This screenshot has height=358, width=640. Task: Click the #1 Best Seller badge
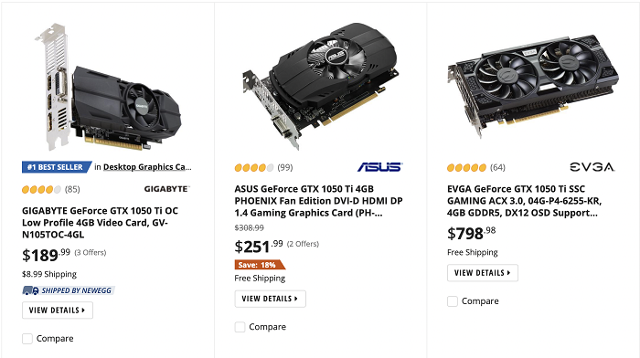click(57, 167)
